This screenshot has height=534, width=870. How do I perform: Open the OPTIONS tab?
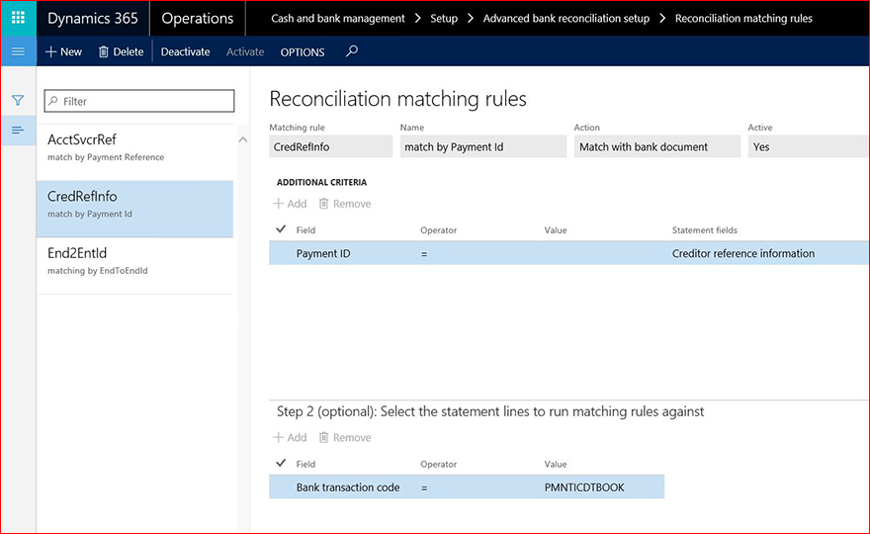tap(303, 52)
